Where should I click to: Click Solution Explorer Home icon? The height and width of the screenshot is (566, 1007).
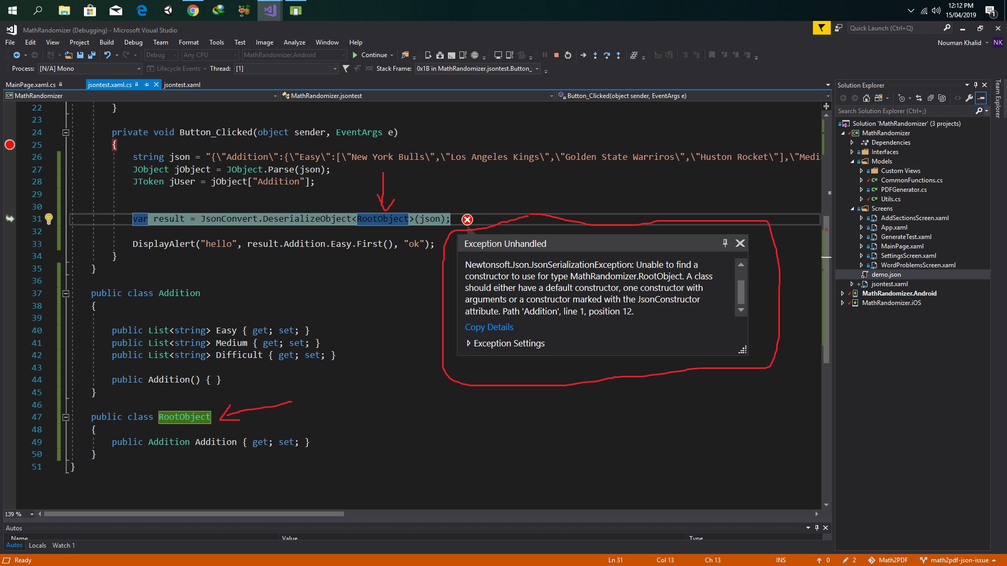tap(866, 98)
